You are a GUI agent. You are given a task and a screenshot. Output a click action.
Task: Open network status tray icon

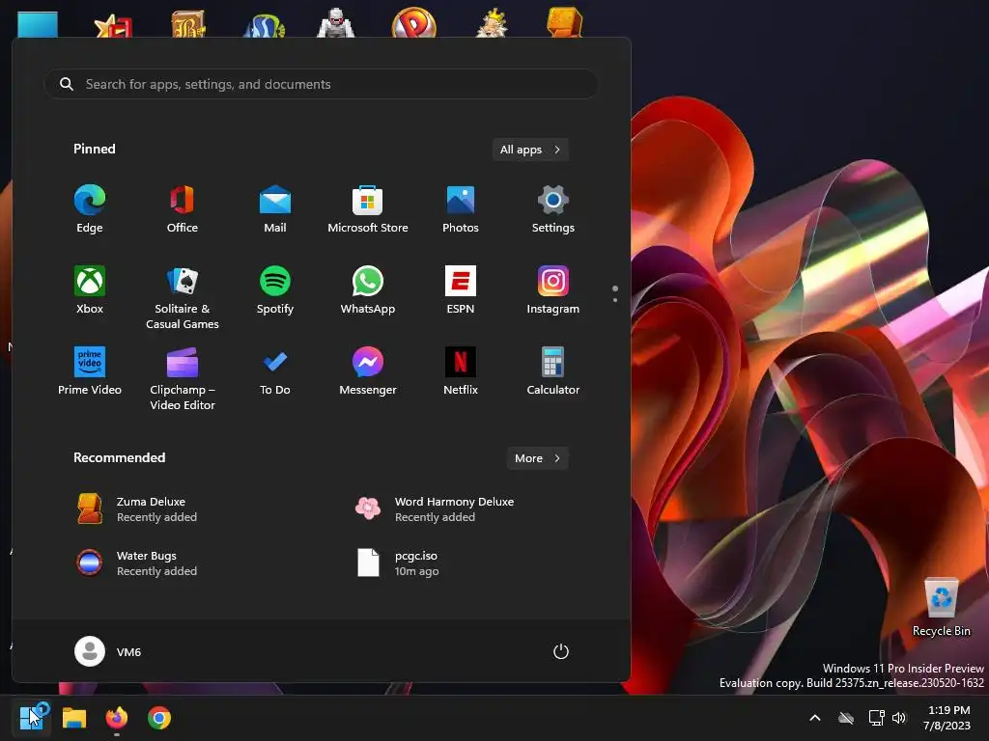coord(876,718)
